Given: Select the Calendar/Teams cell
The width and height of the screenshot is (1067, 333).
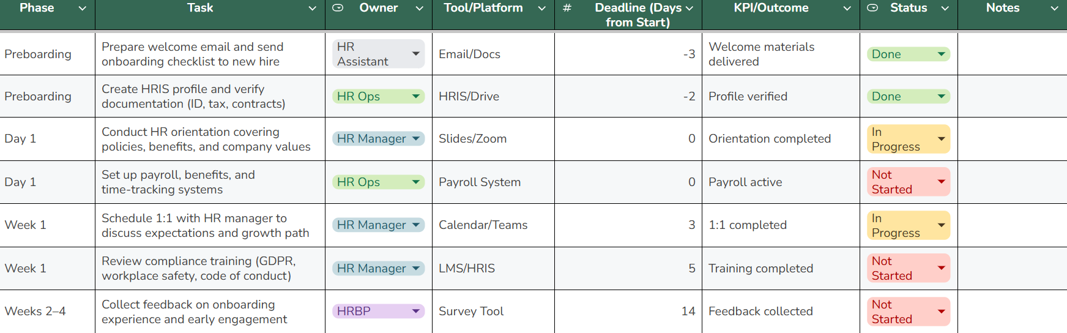Looking at the screenshot, I should pyautogui.click(x=493, y=225).
